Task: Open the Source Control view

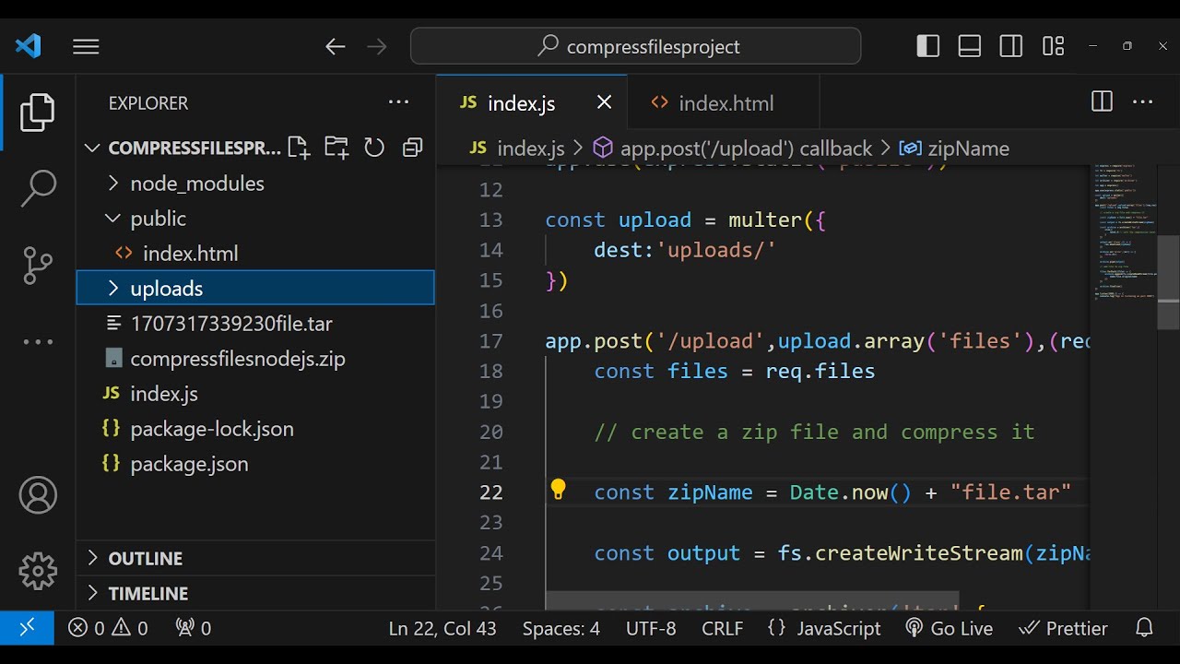Action: point(38,266)
